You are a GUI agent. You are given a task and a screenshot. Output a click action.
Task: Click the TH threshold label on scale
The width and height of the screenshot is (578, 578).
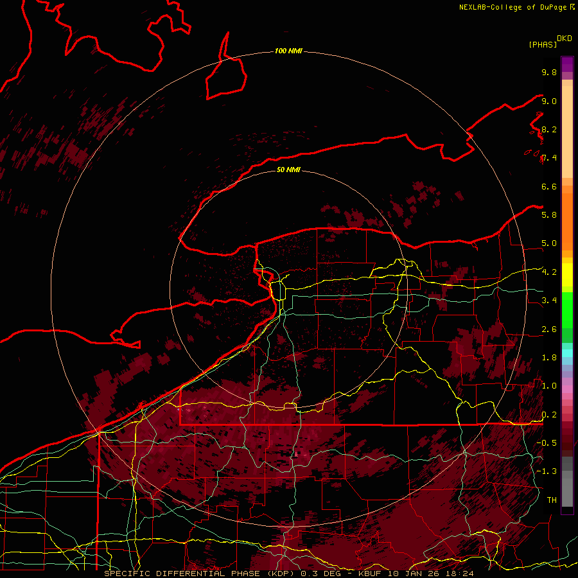click(552, 500)
